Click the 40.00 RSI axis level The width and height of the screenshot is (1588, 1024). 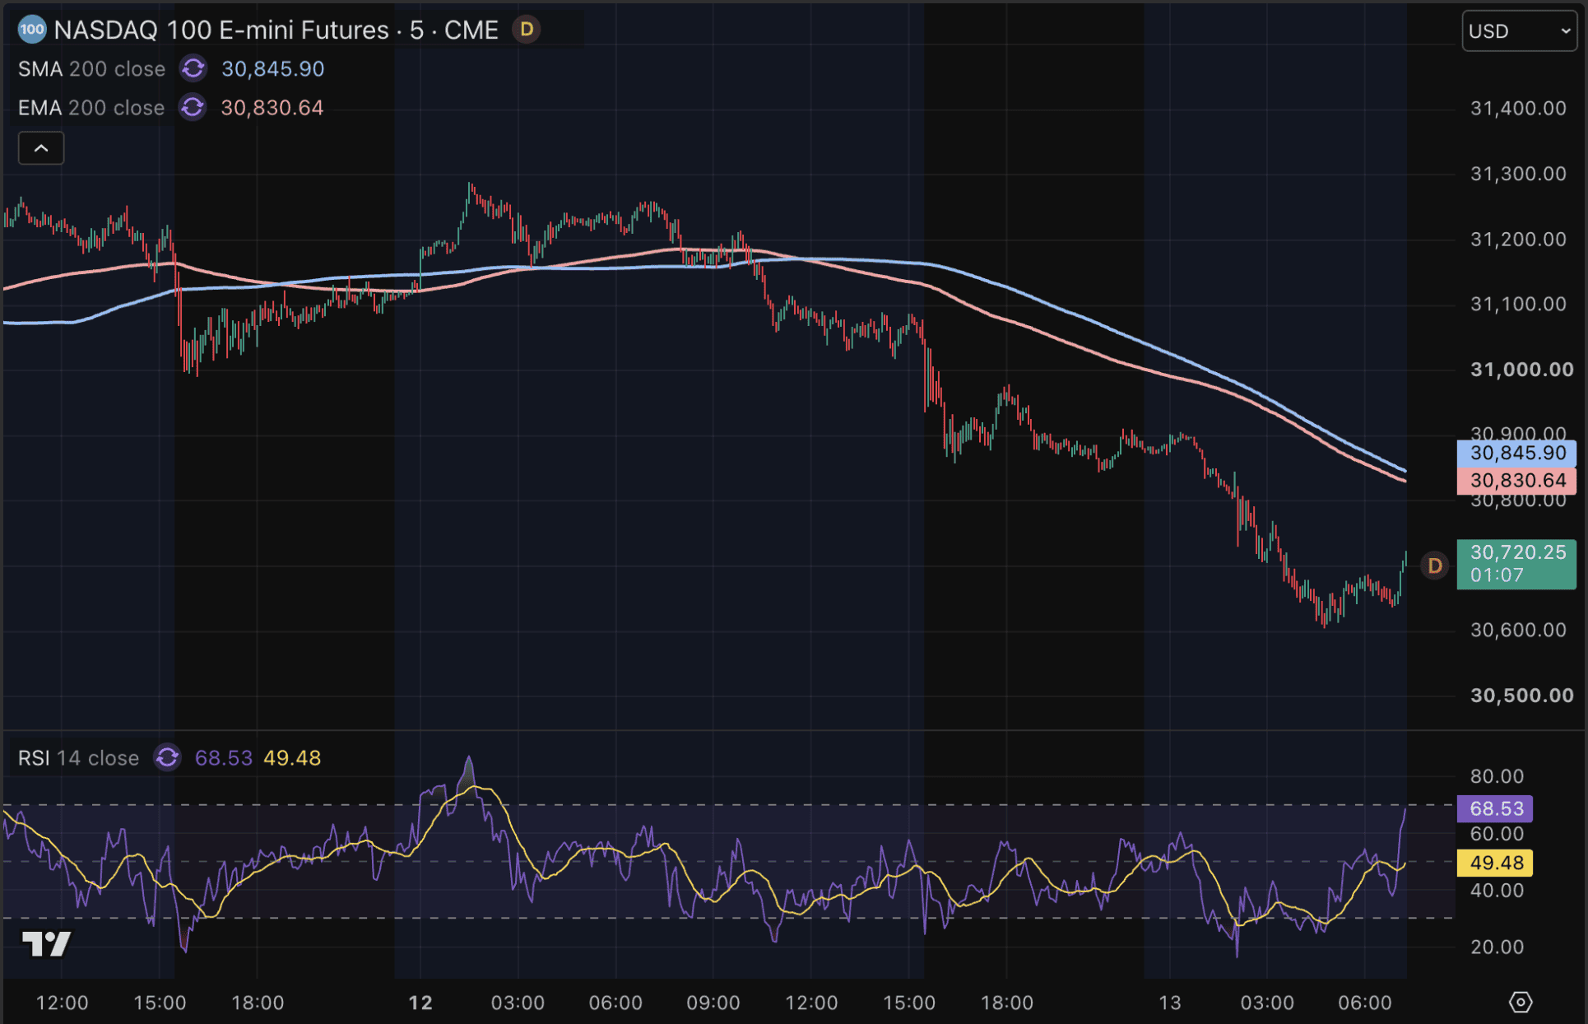(1497, 891)
